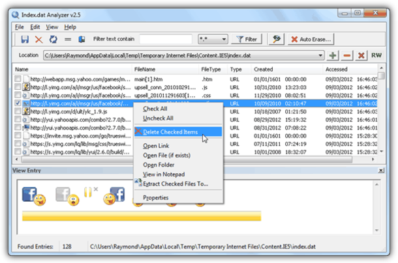This screenshot has width=398, height=263.
Task: Remove location with orange minus icon
Action: pos(347,55)
